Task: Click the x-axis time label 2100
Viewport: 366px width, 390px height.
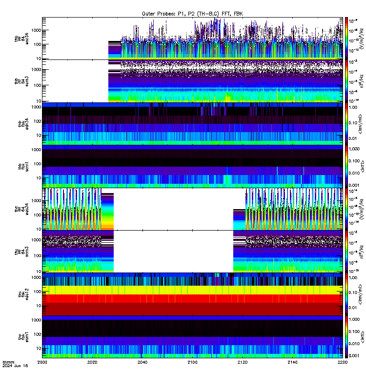Action: [x=192, y=362]
